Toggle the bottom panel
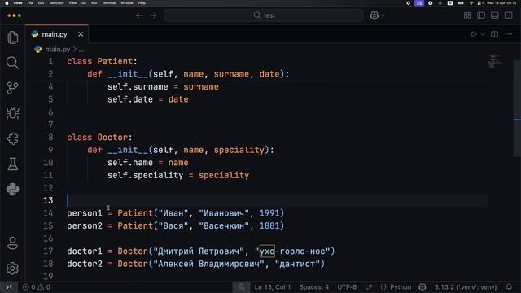Screen dimensions: 521x293 click(495, 15)
